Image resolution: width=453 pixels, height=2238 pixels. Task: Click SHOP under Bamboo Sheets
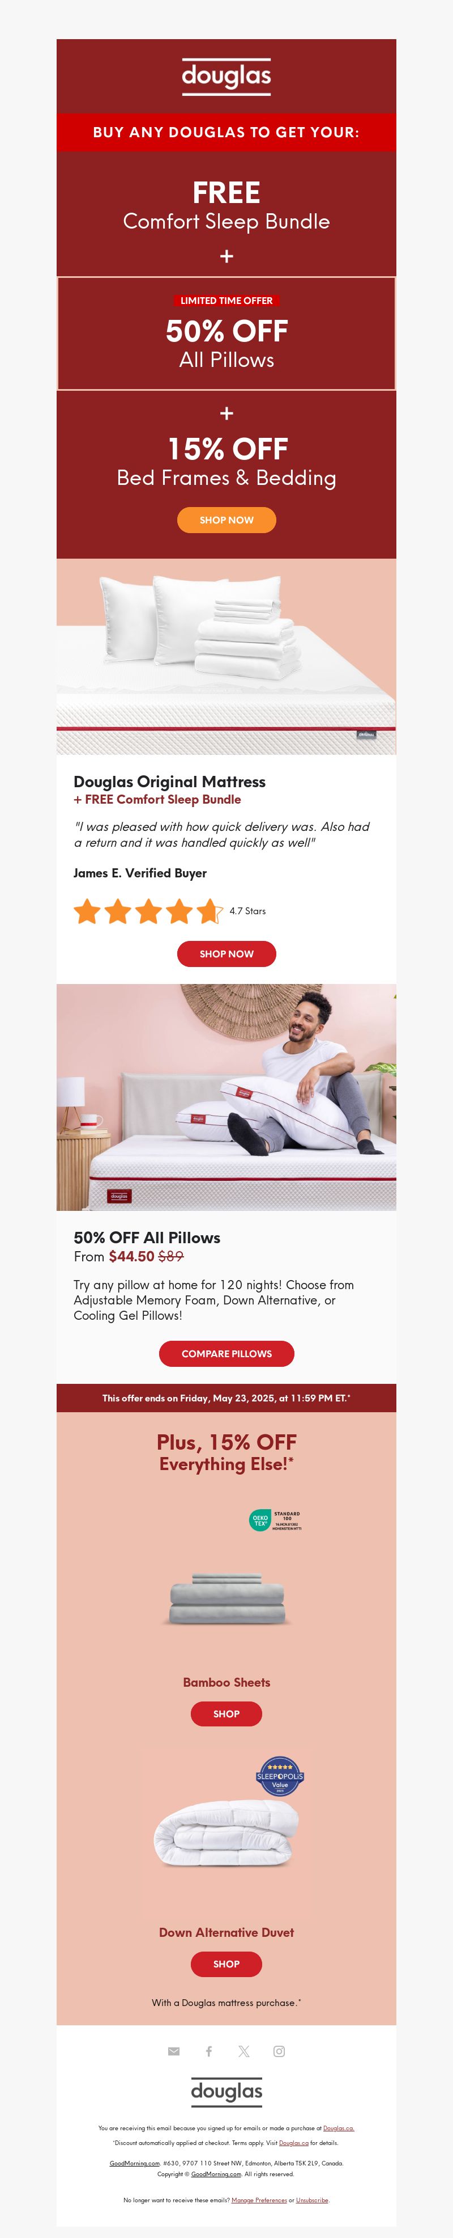coord(226,1714)
